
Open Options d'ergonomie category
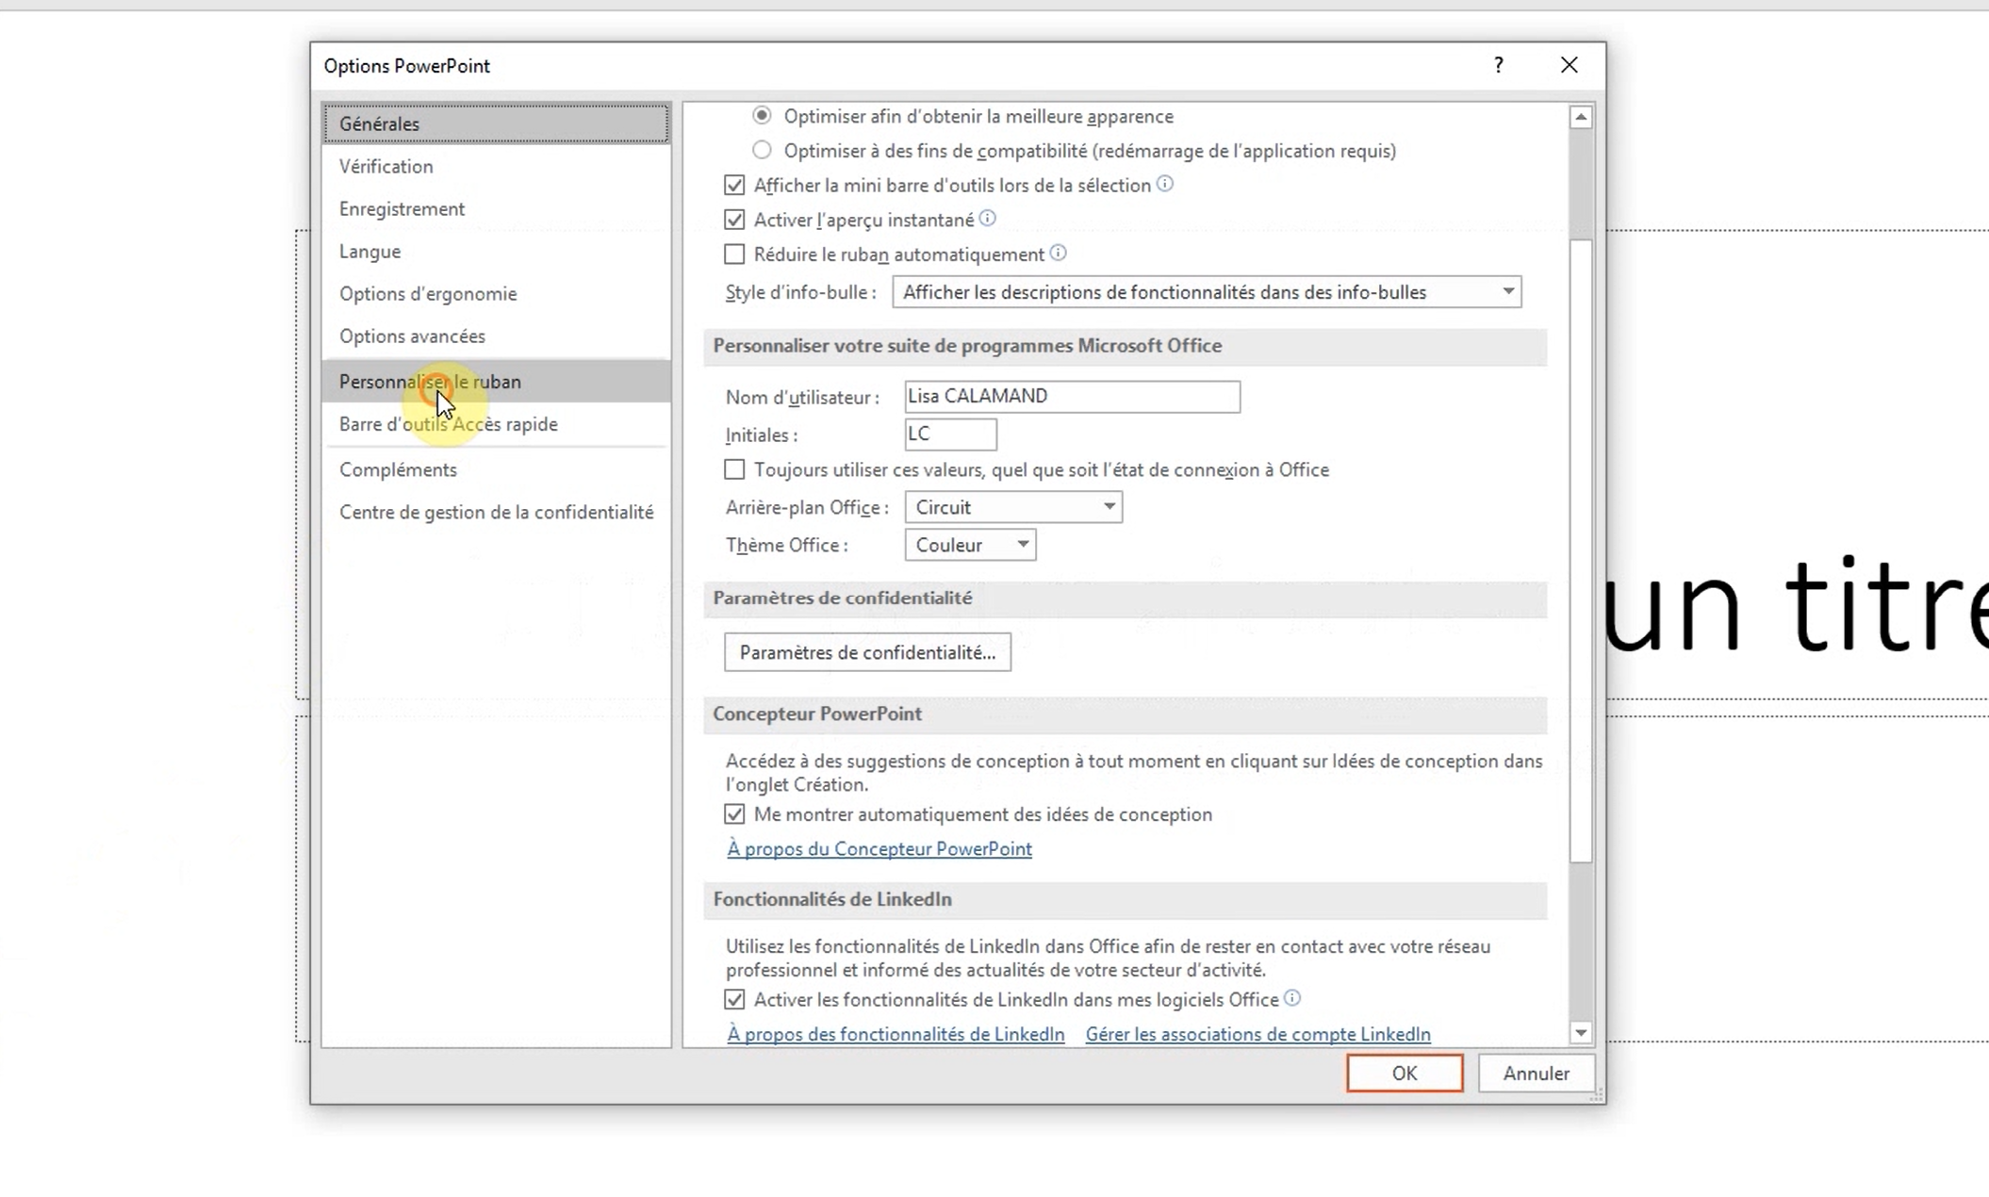pos(496,293)
